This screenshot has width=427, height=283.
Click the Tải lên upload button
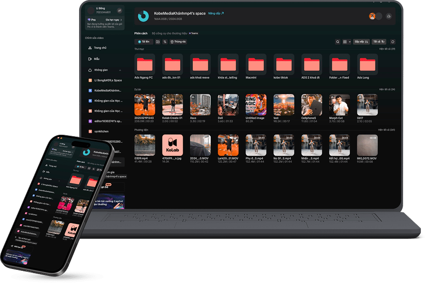coord(144,42)
